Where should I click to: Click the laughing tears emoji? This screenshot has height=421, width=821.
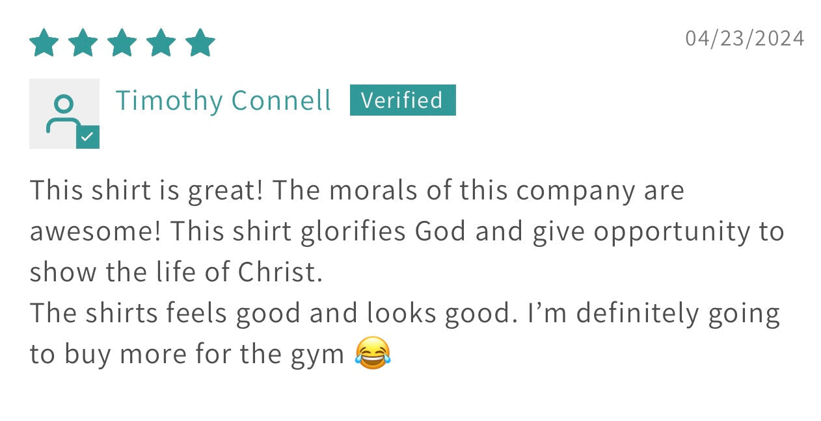pyautogui.click(x=373, y=353)
